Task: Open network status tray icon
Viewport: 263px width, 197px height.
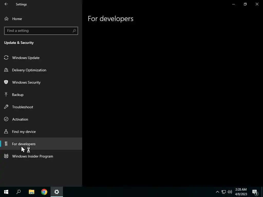Action: click(224, 192)
